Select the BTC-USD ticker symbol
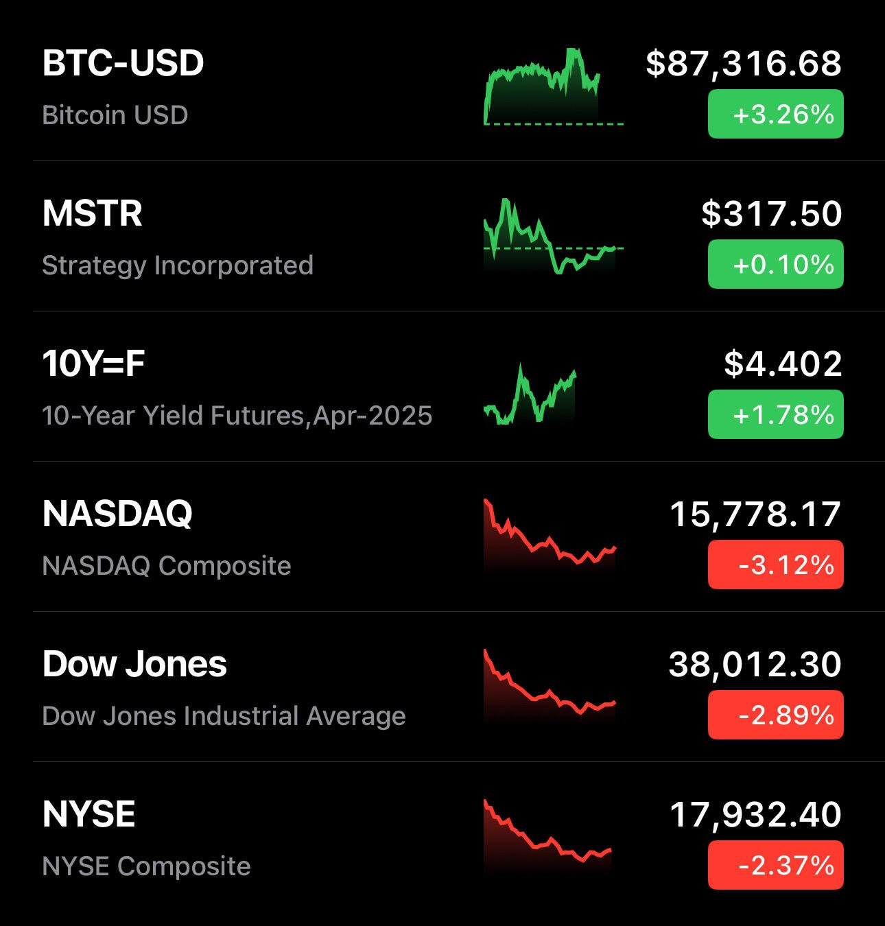The height and width of the screenshot is (926, 885). 123,63
